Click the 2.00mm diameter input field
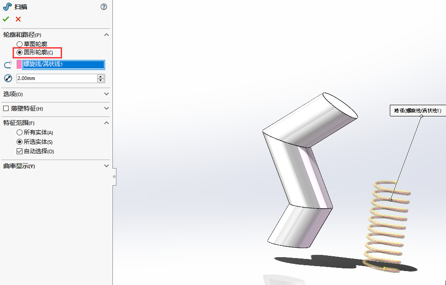The height and width of the screenshot is (285, 446). coord(57,78)
